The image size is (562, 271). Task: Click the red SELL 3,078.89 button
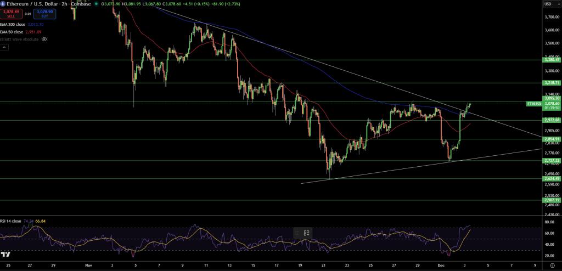(x=10, y=14)
